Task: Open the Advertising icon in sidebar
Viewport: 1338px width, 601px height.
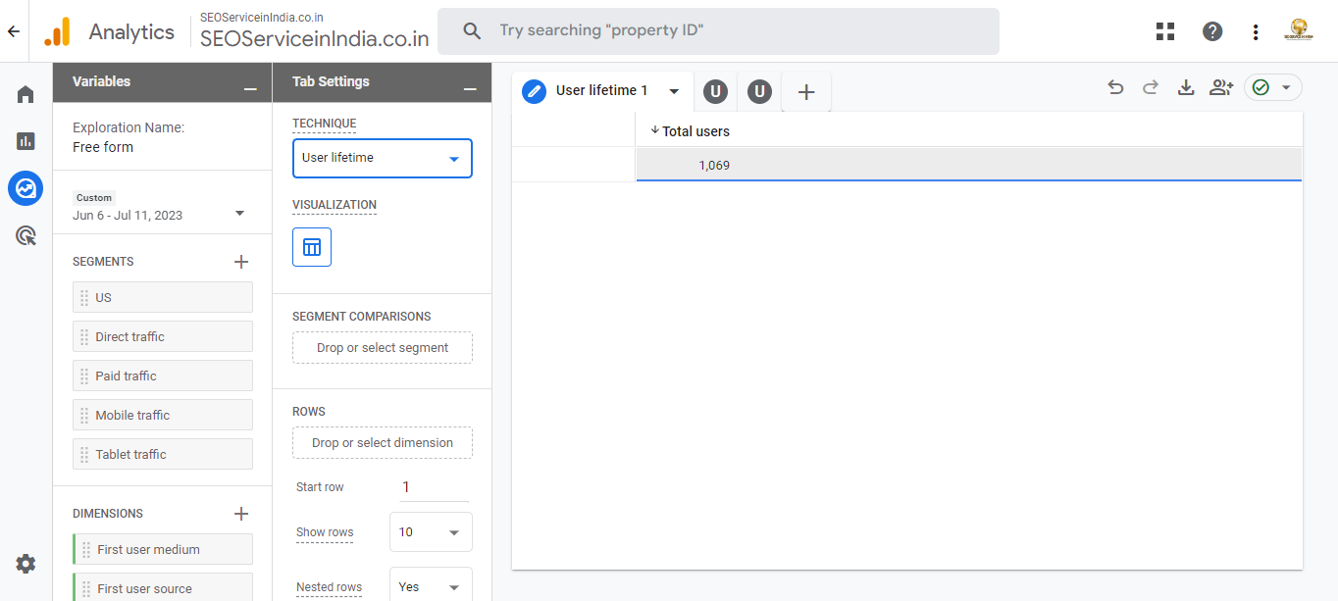Action: [x=26, y=235]
